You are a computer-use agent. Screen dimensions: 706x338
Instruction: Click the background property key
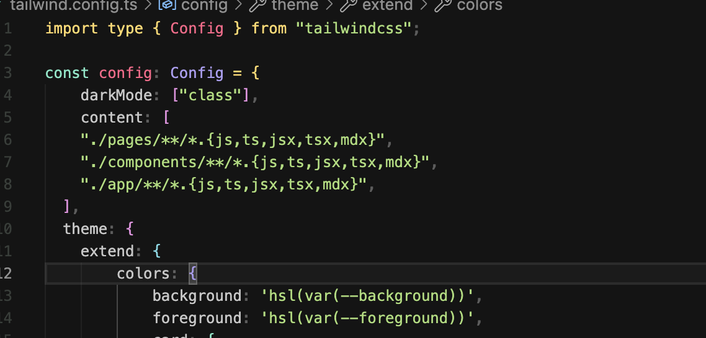click(197, 296)
